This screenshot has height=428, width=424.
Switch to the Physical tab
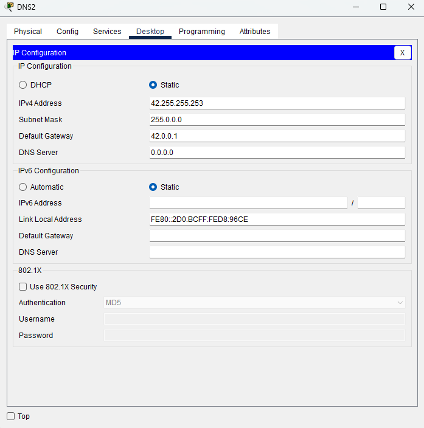(x=28, y=32)
